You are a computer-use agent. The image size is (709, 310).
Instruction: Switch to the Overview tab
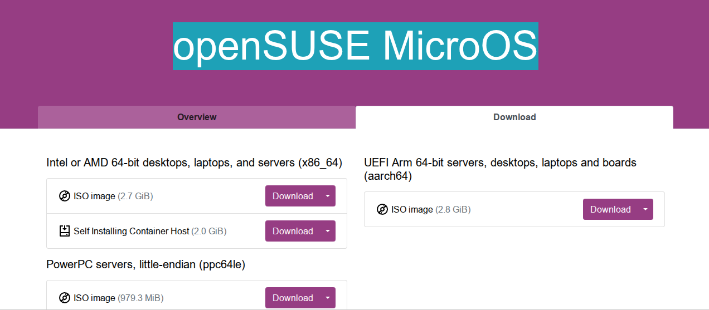click(x=197, y=117)
